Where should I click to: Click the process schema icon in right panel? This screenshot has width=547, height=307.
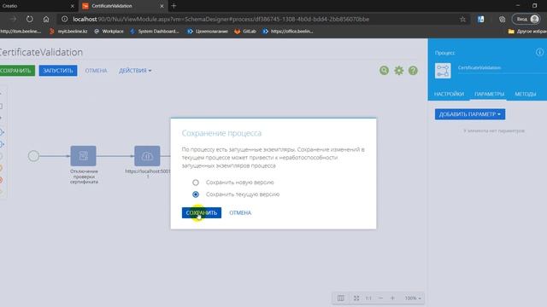tap(443, 71)
